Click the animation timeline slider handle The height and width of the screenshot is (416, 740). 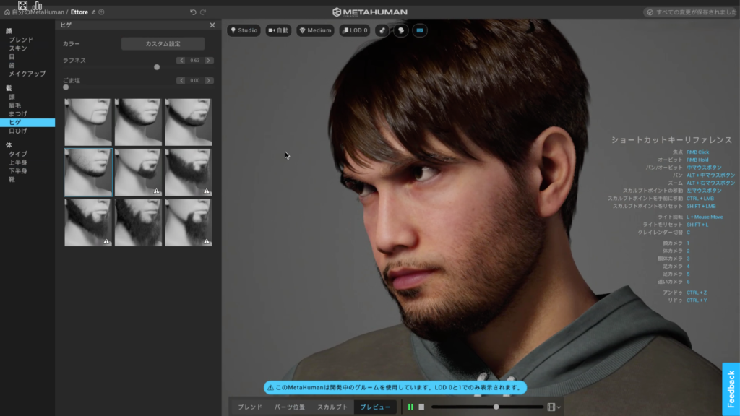[x=496, y=407]
